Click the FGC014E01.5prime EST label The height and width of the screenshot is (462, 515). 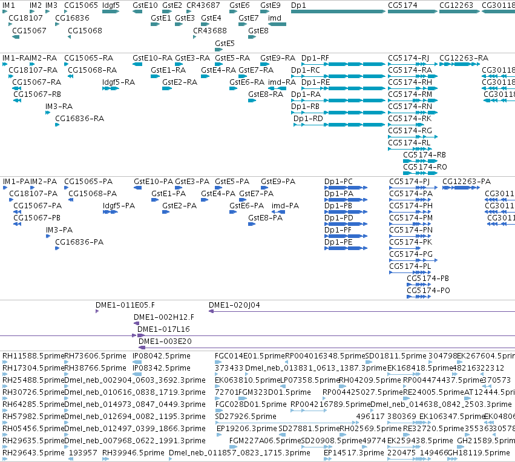click(250, 356)
